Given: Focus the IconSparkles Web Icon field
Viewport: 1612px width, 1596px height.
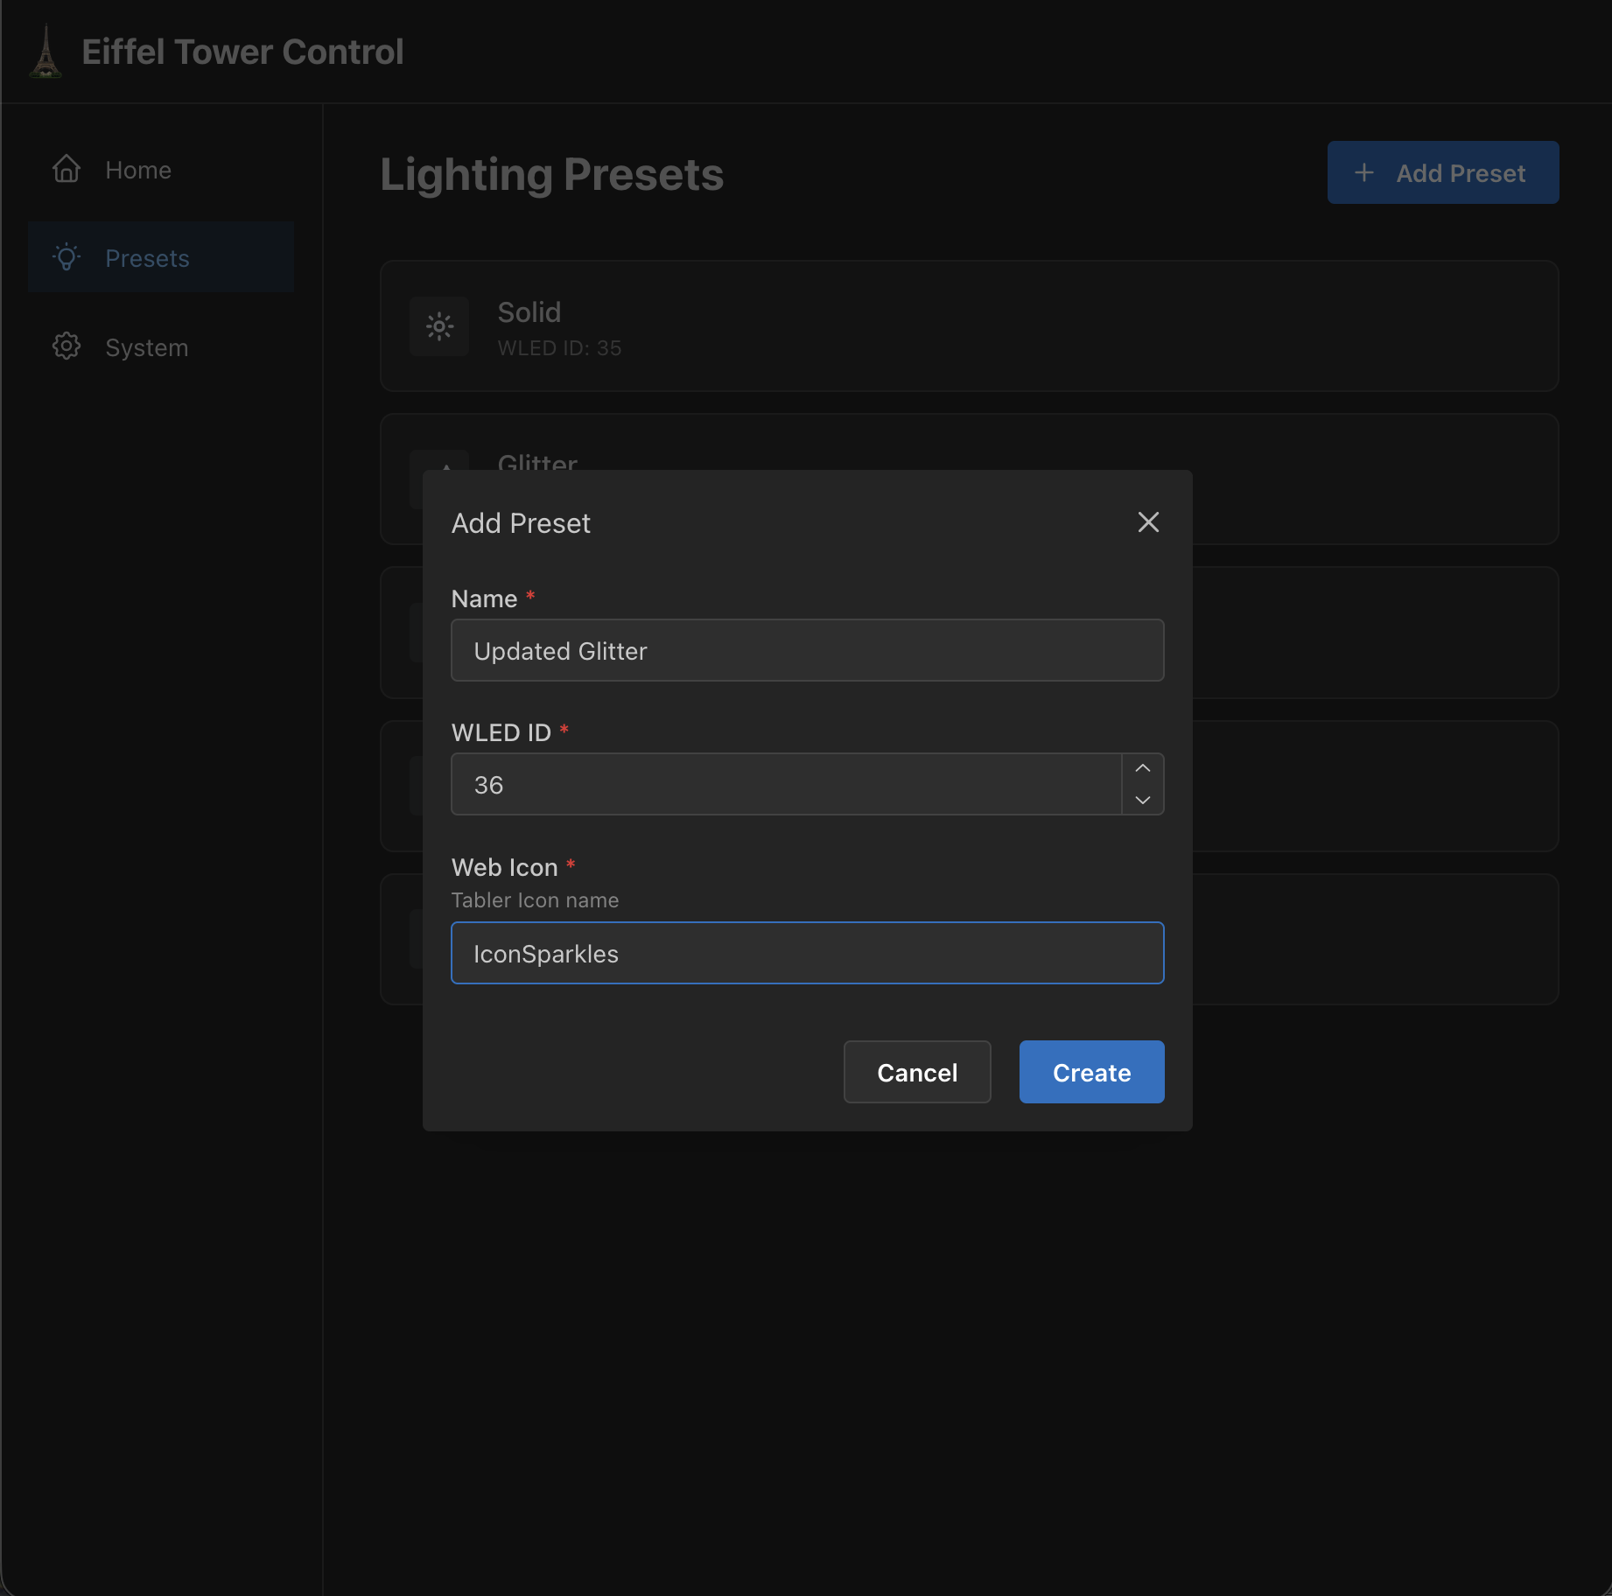Looking at the screenshot, I should click(806, 953).
